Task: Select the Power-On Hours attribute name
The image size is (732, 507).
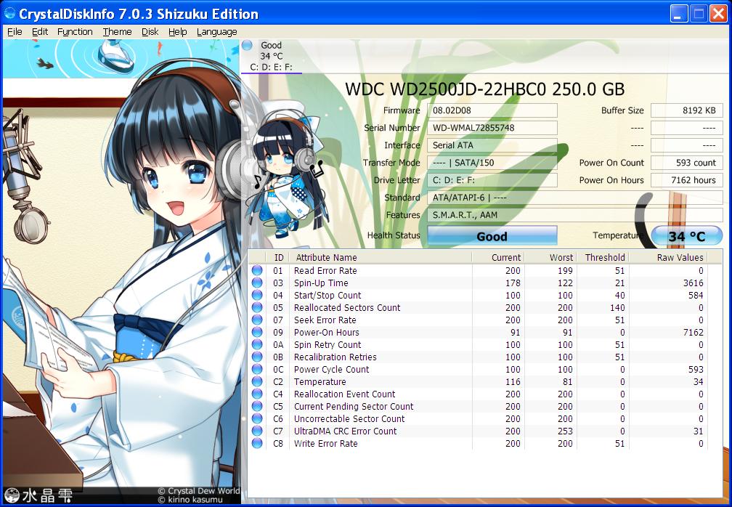Action: 326,333
